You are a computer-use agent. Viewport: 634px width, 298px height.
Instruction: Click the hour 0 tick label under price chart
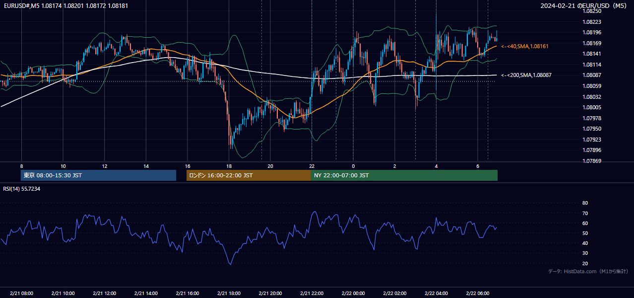pos(353,166)
